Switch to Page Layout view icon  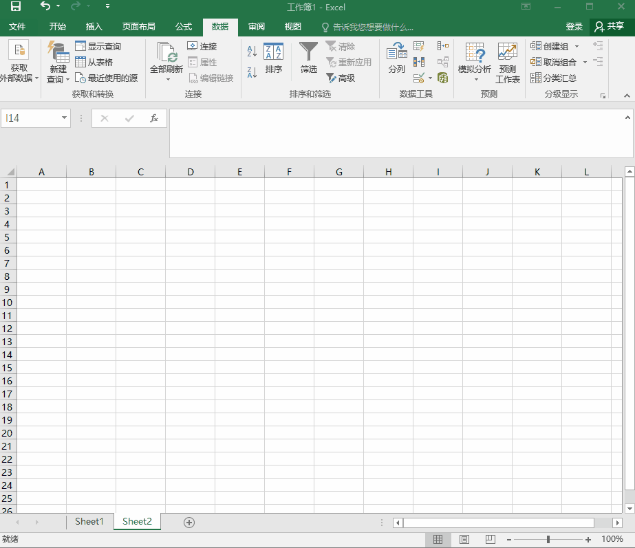464,539
